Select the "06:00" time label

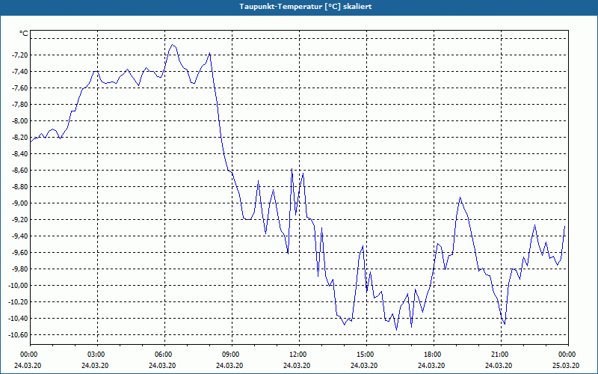[x=164, y=355]
